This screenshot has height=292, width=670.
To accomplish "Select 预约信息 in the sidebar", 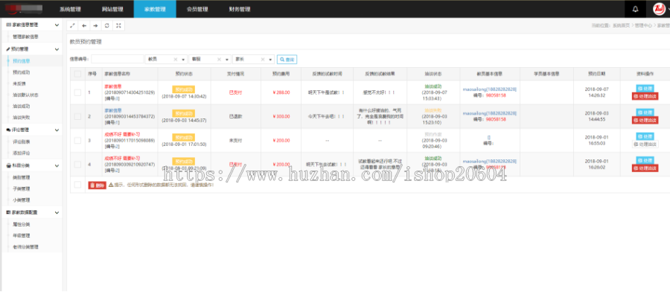I will point(22,61).
